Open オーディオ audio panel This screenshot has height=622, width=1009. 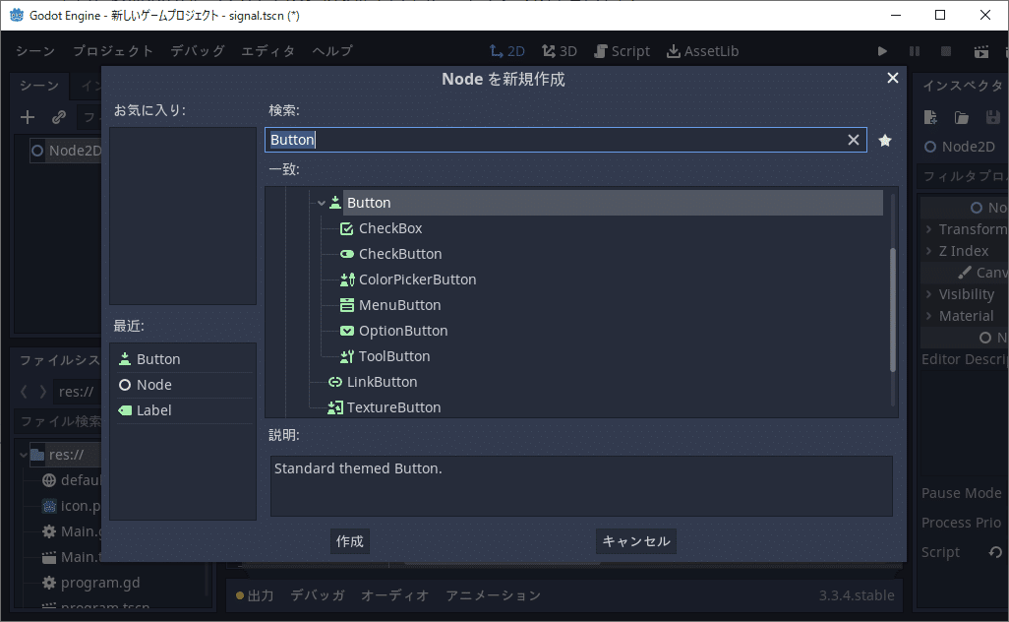click(x=394, y=595)
